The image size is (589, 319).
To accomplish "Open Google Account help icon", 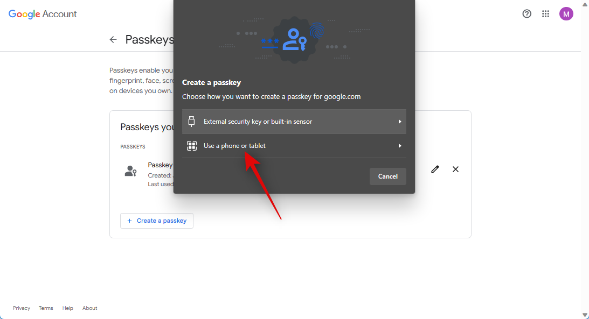I will 526,14.
